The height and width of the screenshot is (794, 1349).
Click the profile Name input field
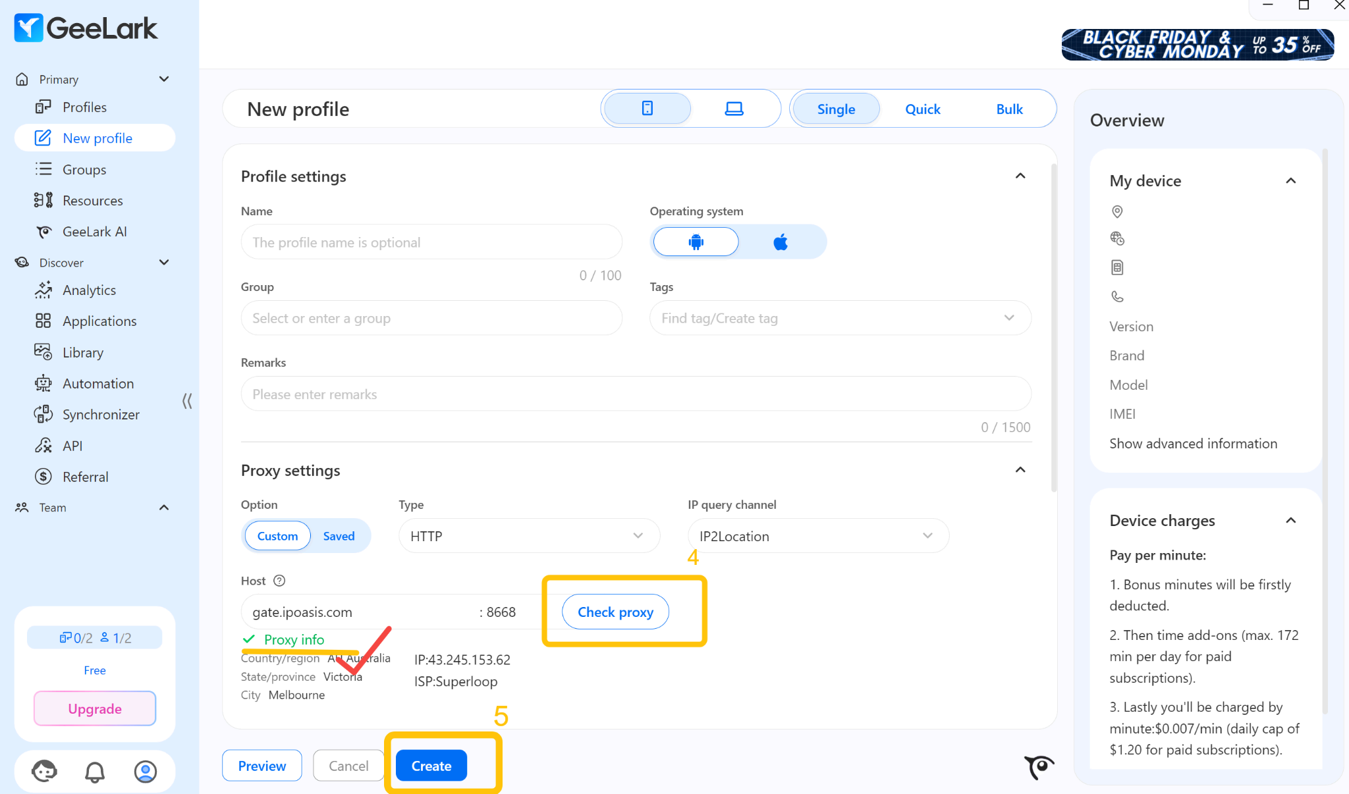pos(431,242)
